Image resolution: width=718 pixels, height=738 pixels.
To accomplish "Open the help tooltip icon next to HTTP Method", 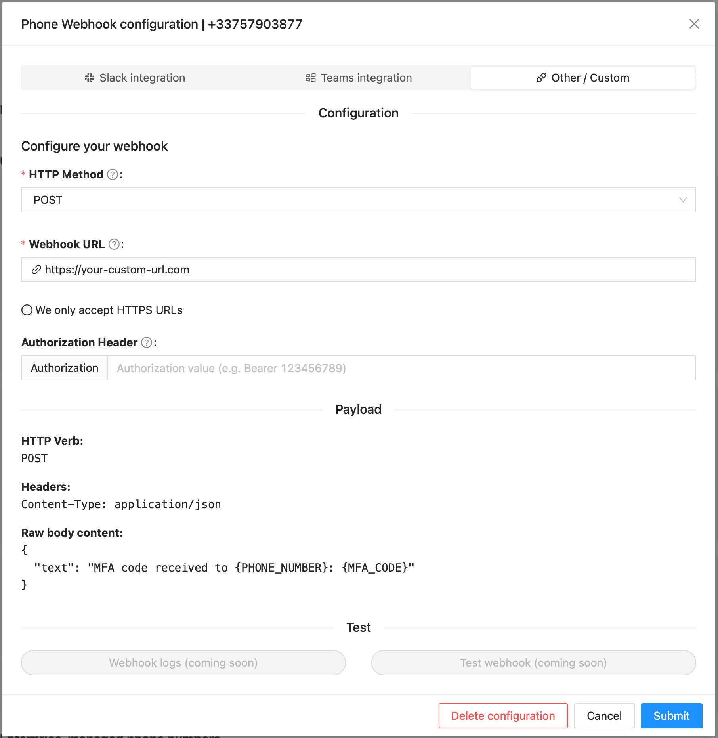I will (113, 174).
